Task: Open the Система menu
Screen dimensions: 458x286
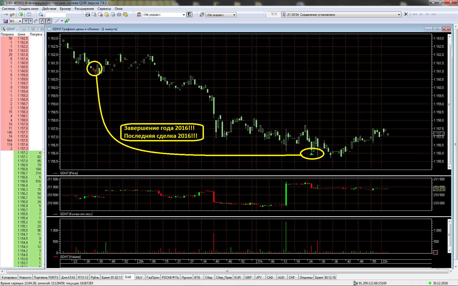Action: point(8,9)
